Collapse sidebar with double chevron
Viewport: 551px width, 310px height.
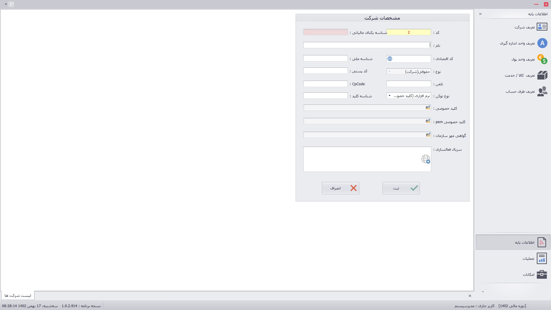coord(480,14)
